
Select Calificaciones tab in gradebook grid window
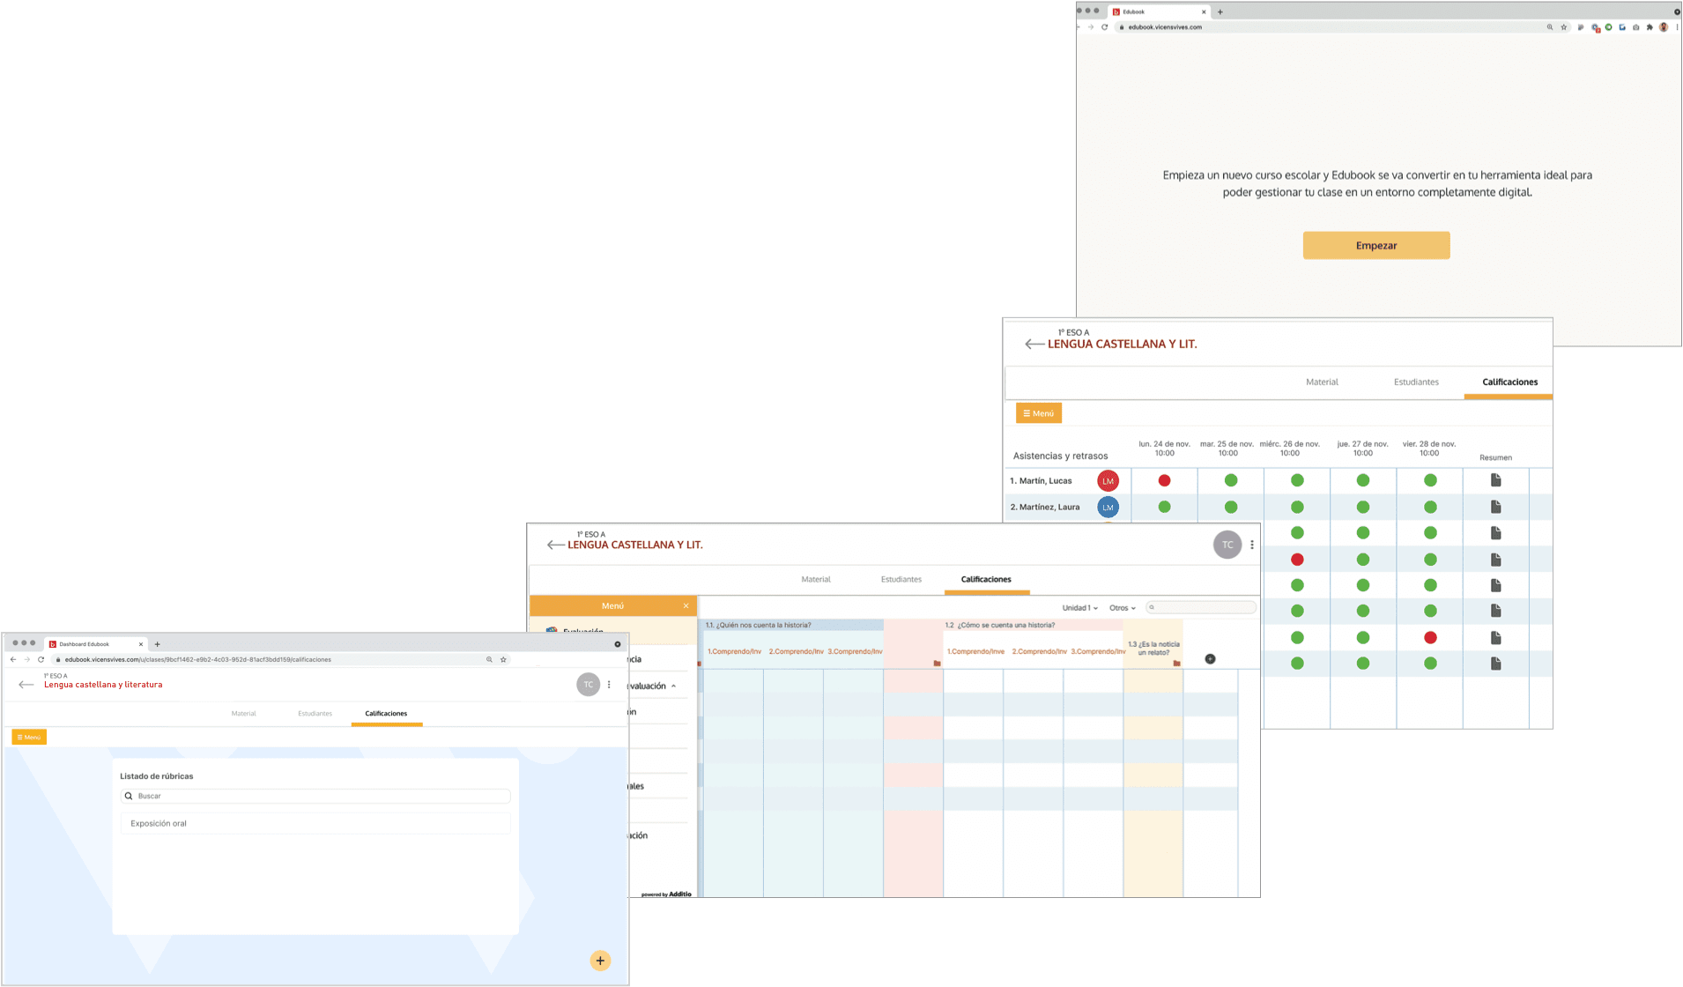pos(986,579)
